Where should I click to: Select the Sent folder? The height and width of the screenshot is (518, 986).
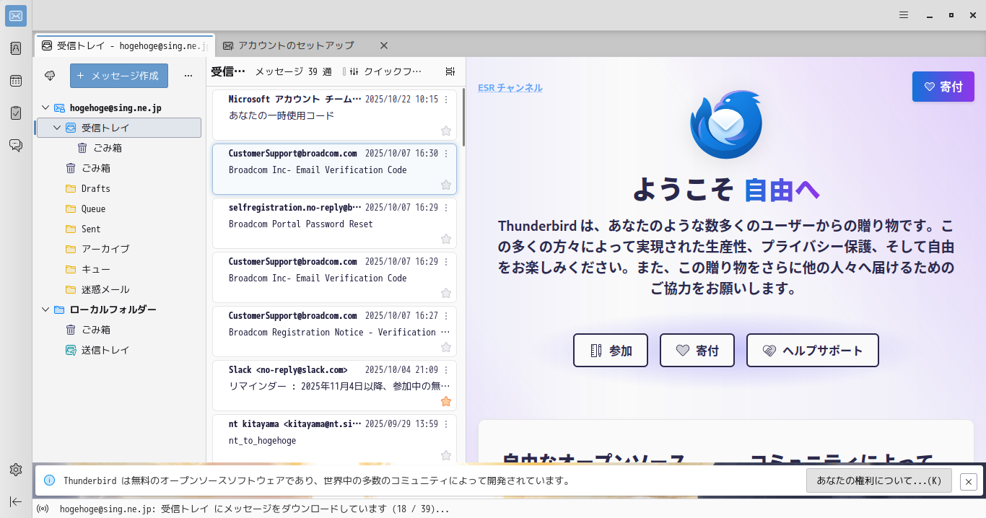[x=118, y=229]
